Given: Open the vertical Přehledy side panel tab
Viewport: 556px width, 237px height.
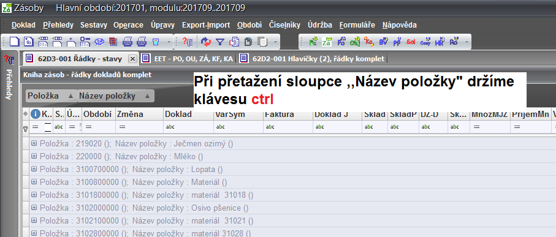Looking at the screenshot, I should pyautogui.click(x=9, y=84).
